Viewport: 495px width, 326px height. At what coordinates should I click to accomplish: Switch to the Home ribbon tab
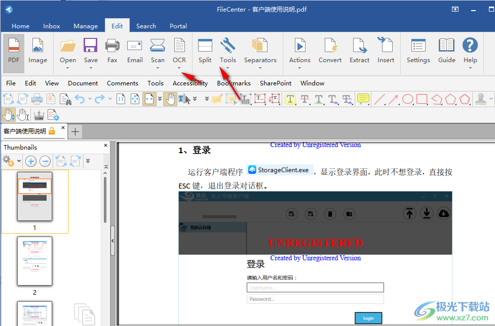[x=21, y=26]
